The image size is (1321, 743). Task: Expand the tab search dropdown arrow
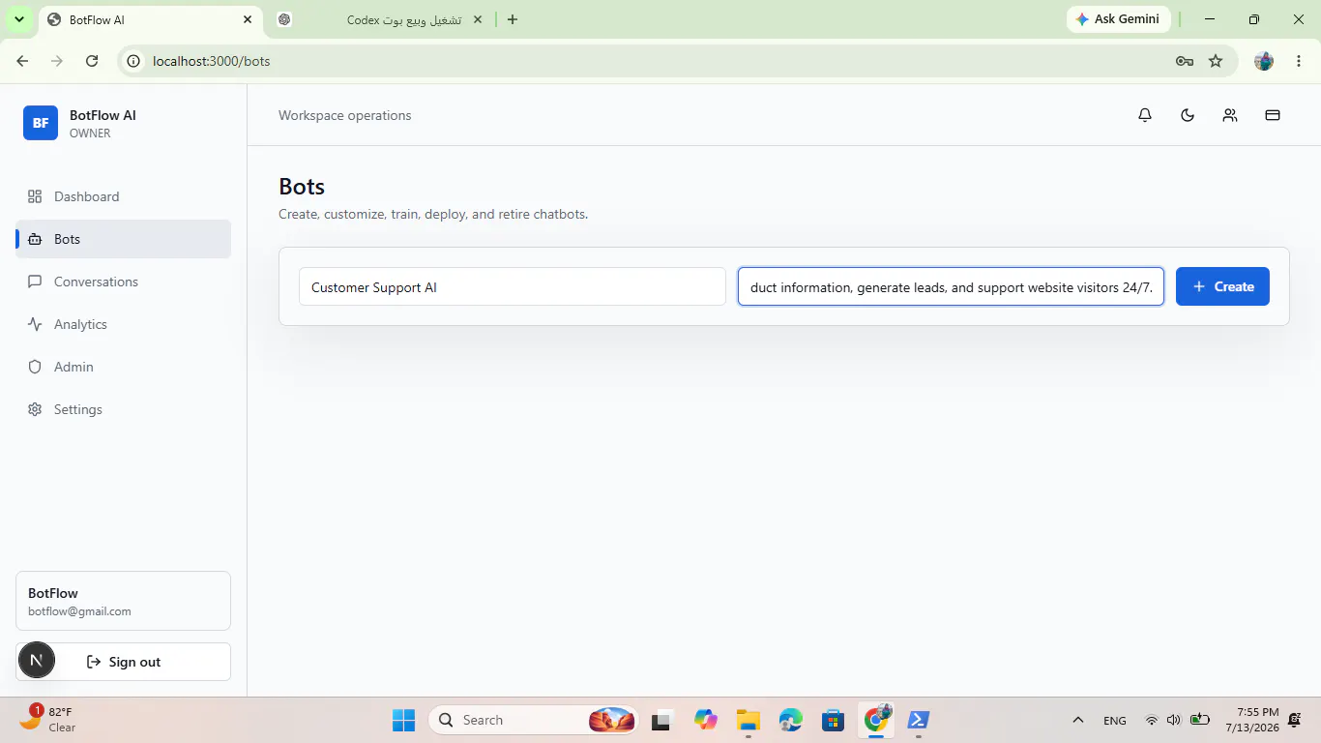tap(18, 19)
